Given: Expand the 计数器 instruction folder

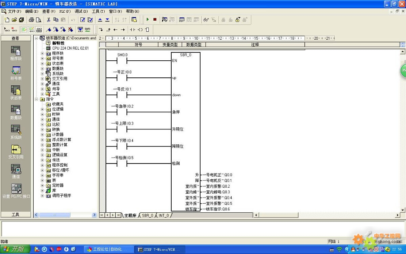Looking at the screenshot, I should pyautogui.click(x=42, y=135).
